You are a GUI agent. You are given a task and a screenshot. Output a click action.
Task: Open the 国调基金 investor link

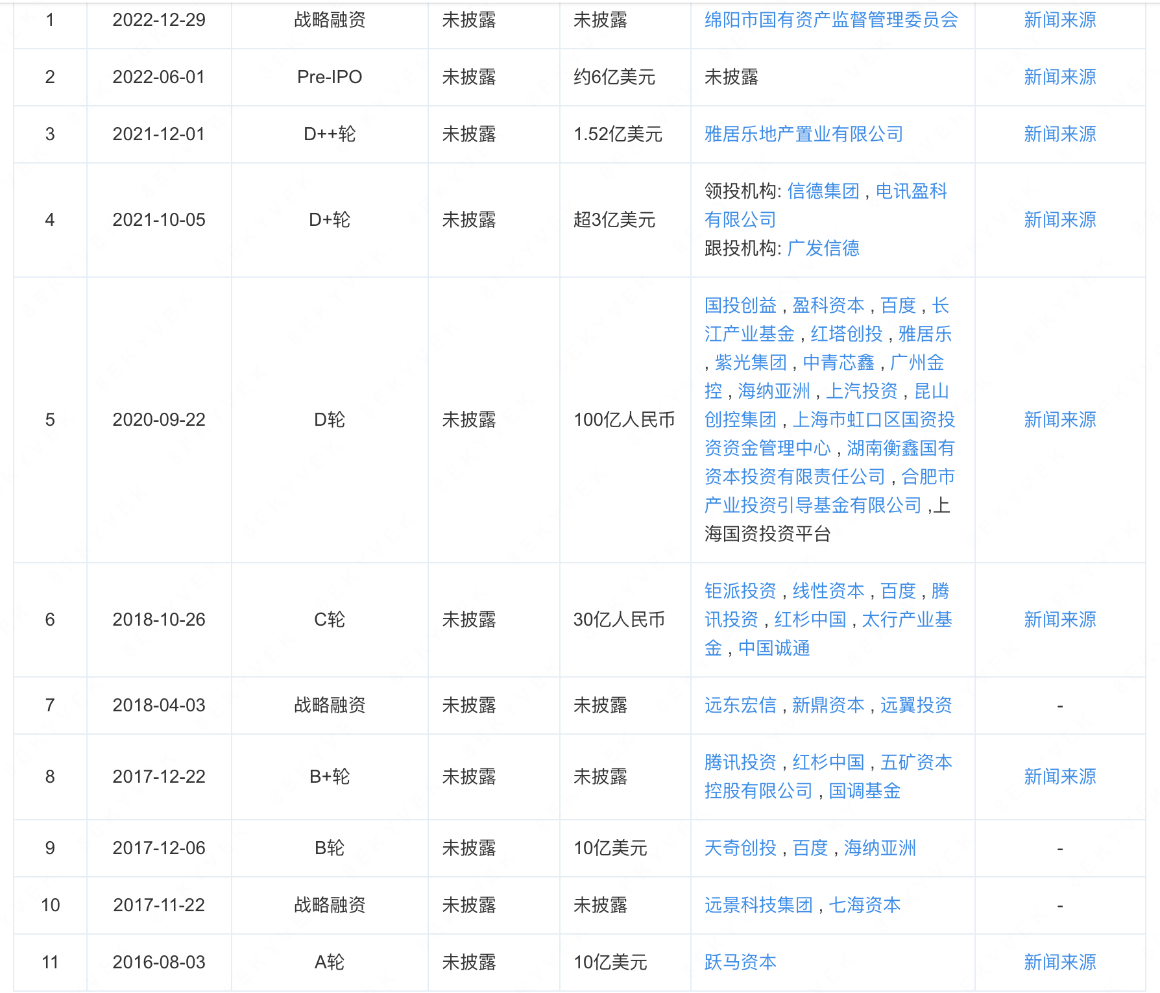[x=865, y=791]
